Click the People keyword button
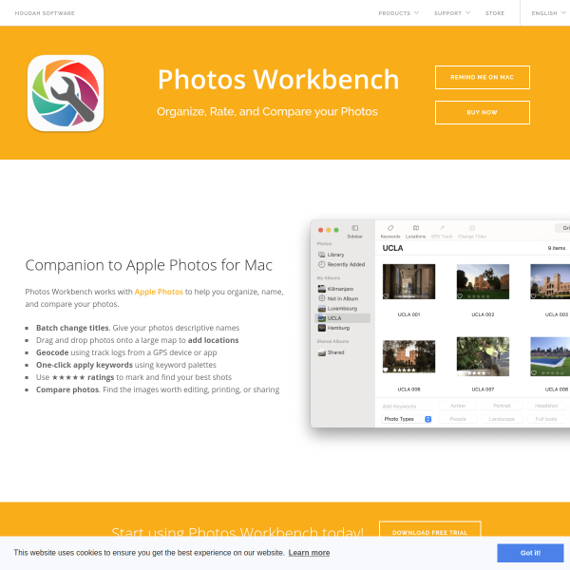Screen dimensions: 570x570 (x=458, y=419)
